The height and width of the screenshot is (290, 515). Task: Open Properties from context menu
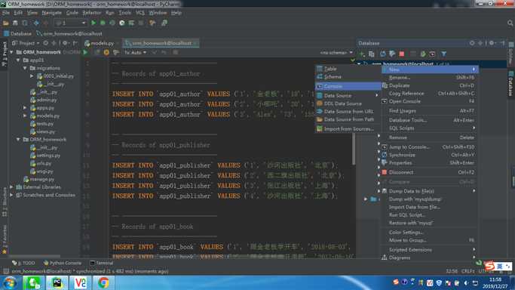(x=429, y=163)
